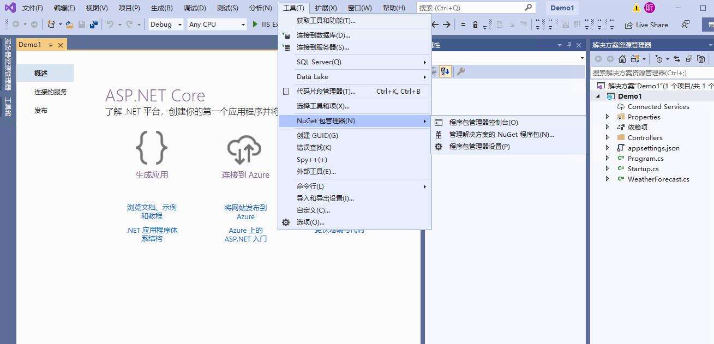Expand the Controllers folder node
714x344 pixels.
(x=607, y=137)
